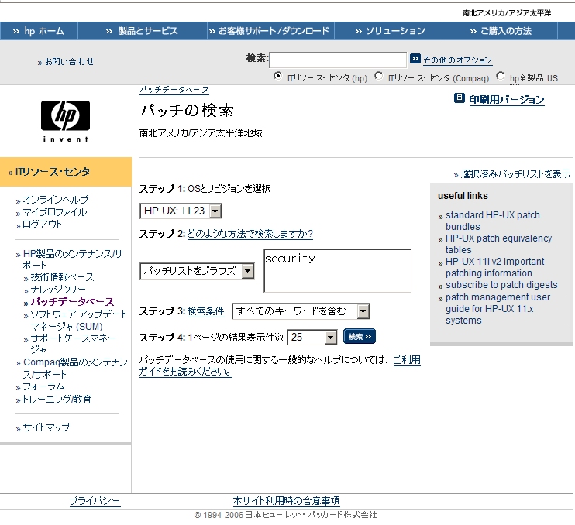Open the standard HP-UX patch bundles link
575x525 pixels.
coord(492,221)
